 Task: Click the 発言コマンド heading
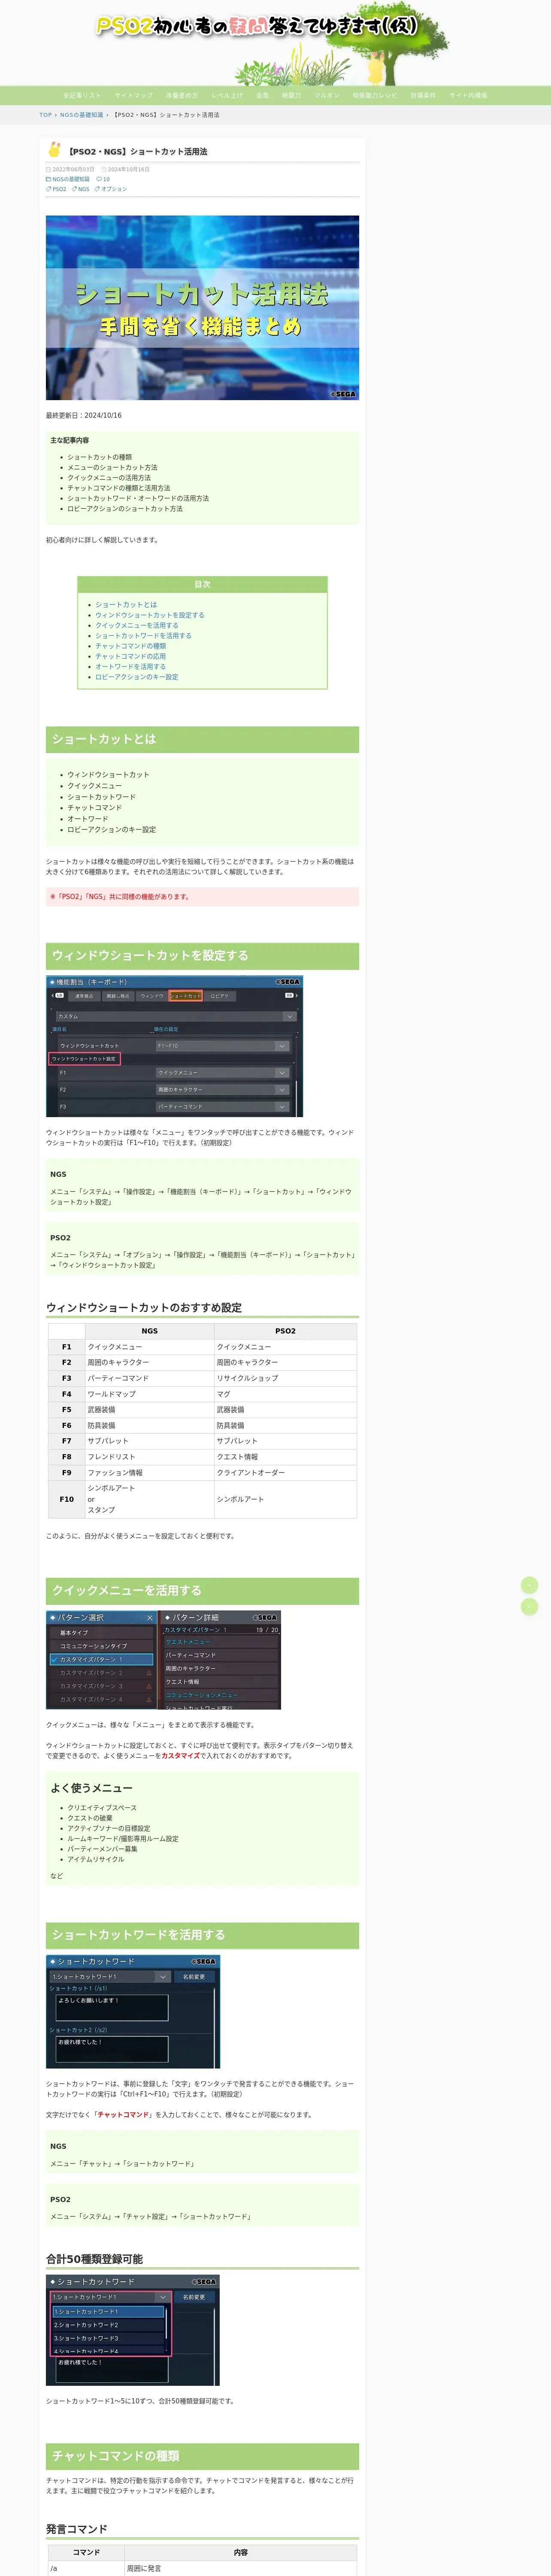76,2529
